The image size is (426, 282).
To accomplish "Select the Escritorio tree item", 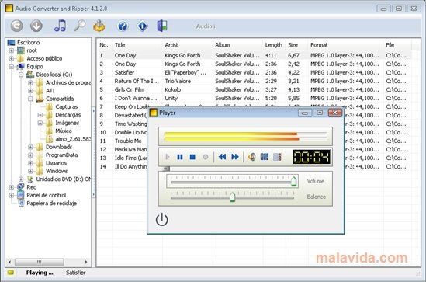I will point(28,43).
